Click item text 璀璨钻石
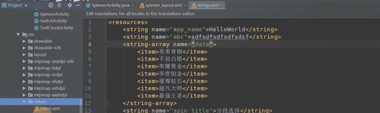The image size is (380, 113). point(171,81)
